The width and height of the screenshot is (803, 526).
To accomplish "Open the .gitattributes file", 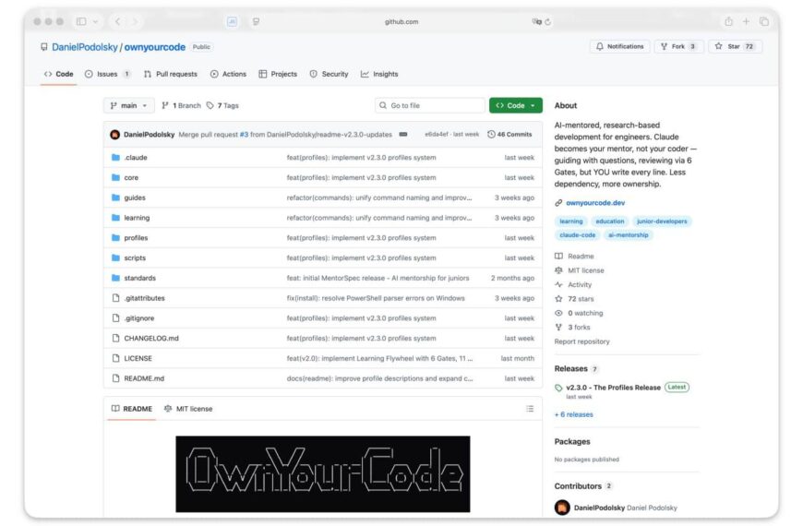I will 144,298.
